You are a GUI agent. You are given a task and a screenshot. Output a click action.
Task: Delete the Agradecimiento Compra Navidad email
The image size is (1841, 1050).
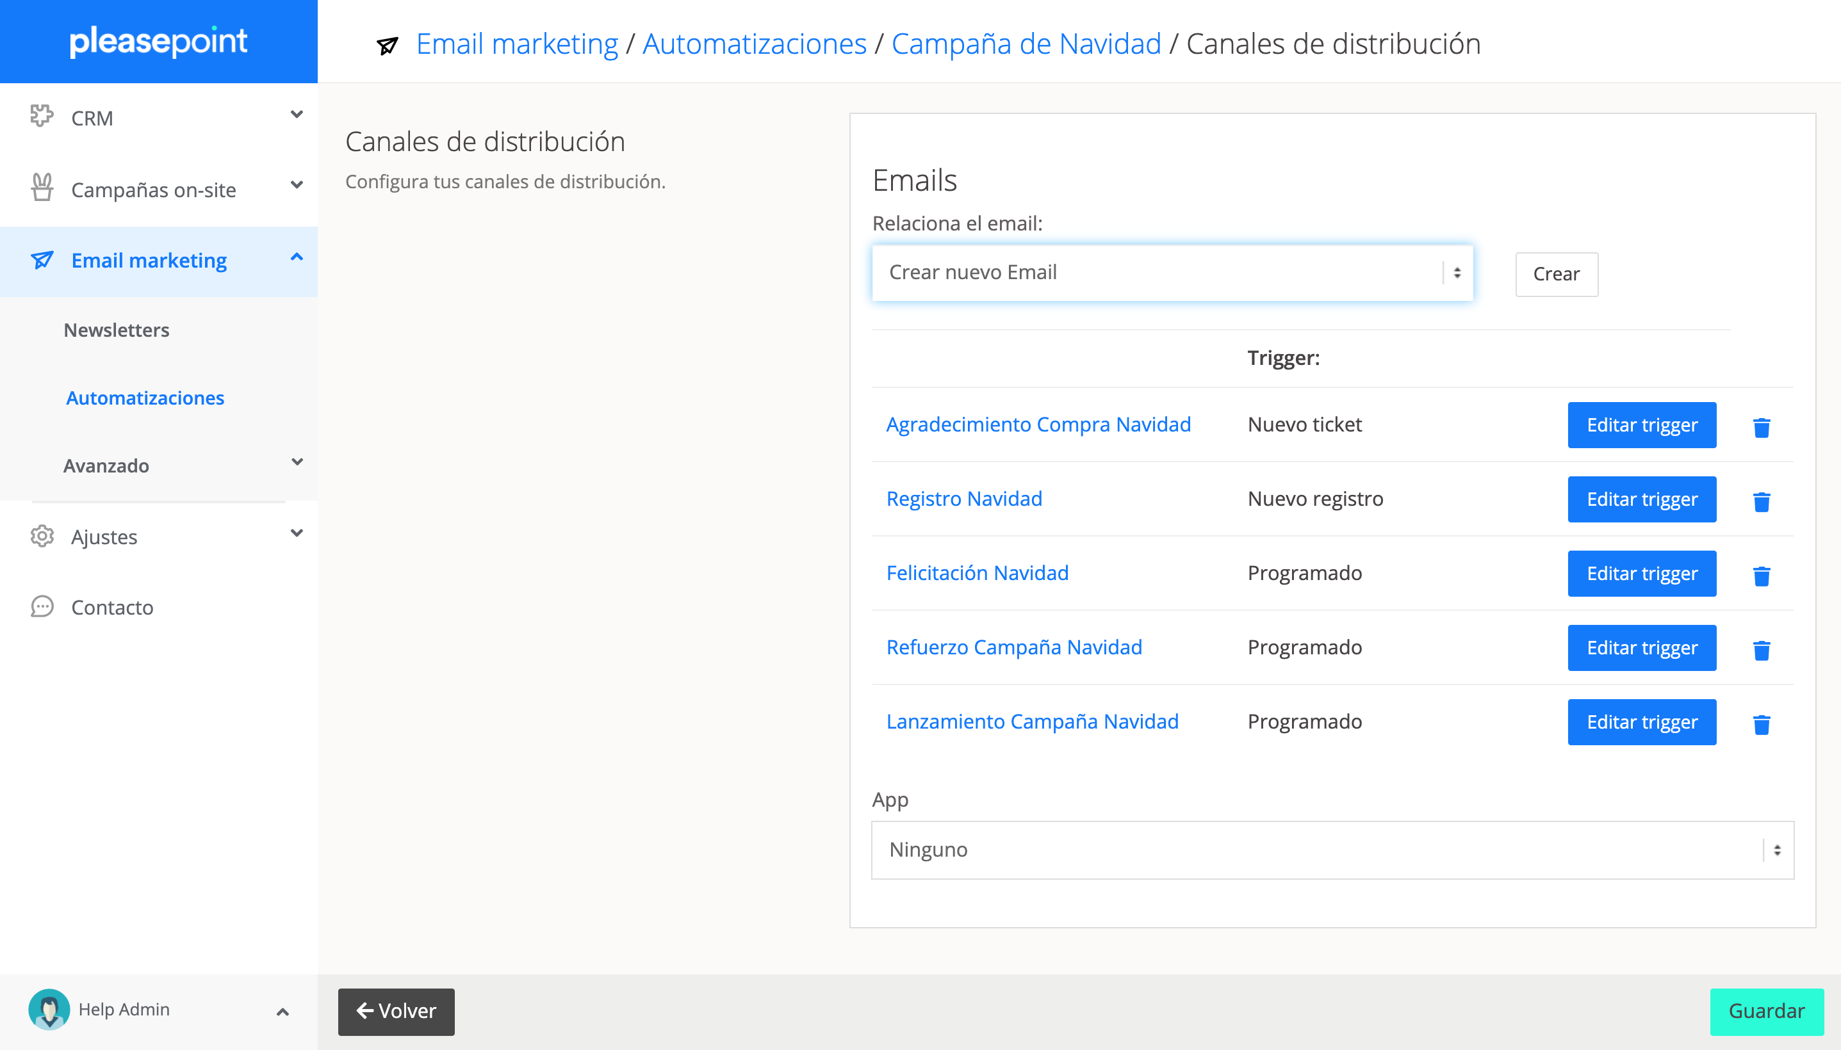pos(1761,427)
